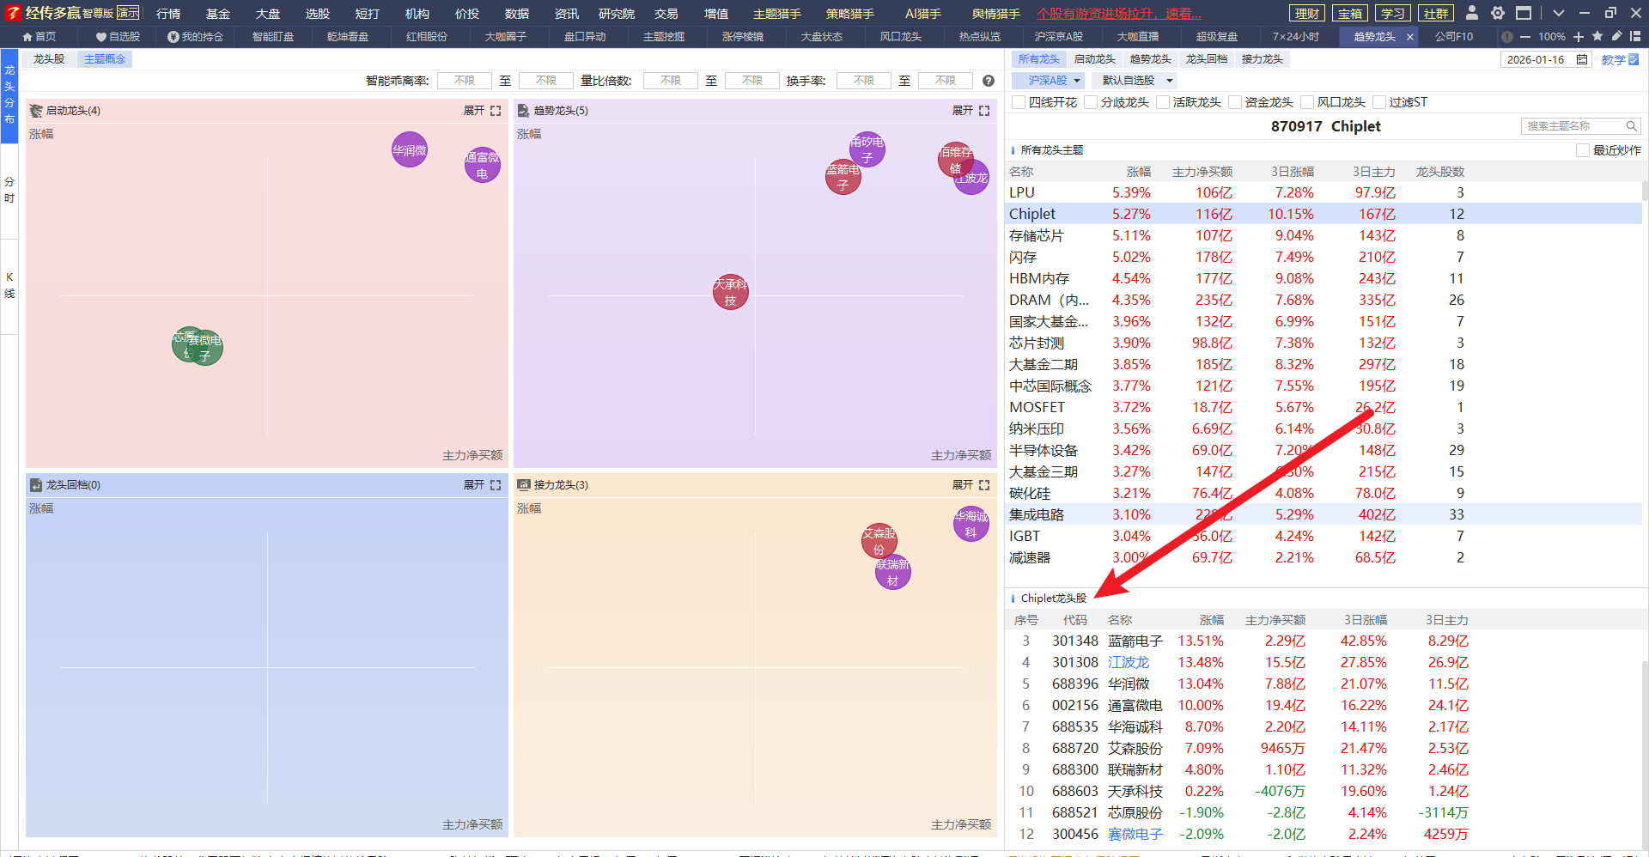1649x857 pixels.
Task: Click the star favorite icon in toolbar
Action: (x=1597, y=37)
